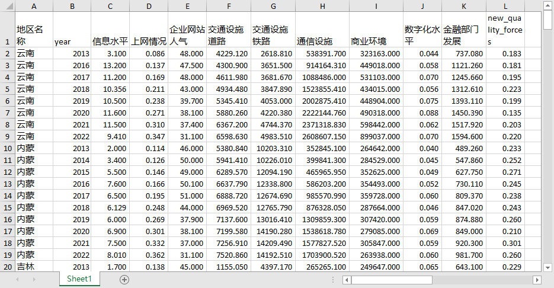554x288 pixels.
Task: Select cell with value 10.356
Action: (110, 89)
